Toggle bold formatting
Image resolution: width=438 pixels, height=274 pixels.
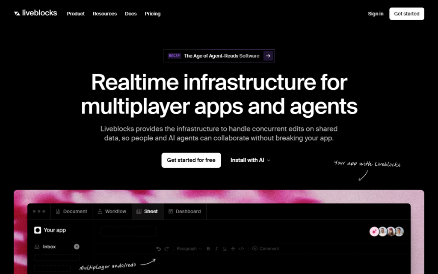click(208, 249)
